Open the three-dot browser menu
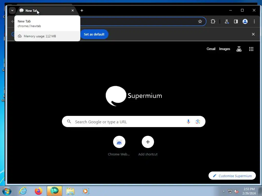Viewport: 262px width, 196px height. click(x=254, y=21)
